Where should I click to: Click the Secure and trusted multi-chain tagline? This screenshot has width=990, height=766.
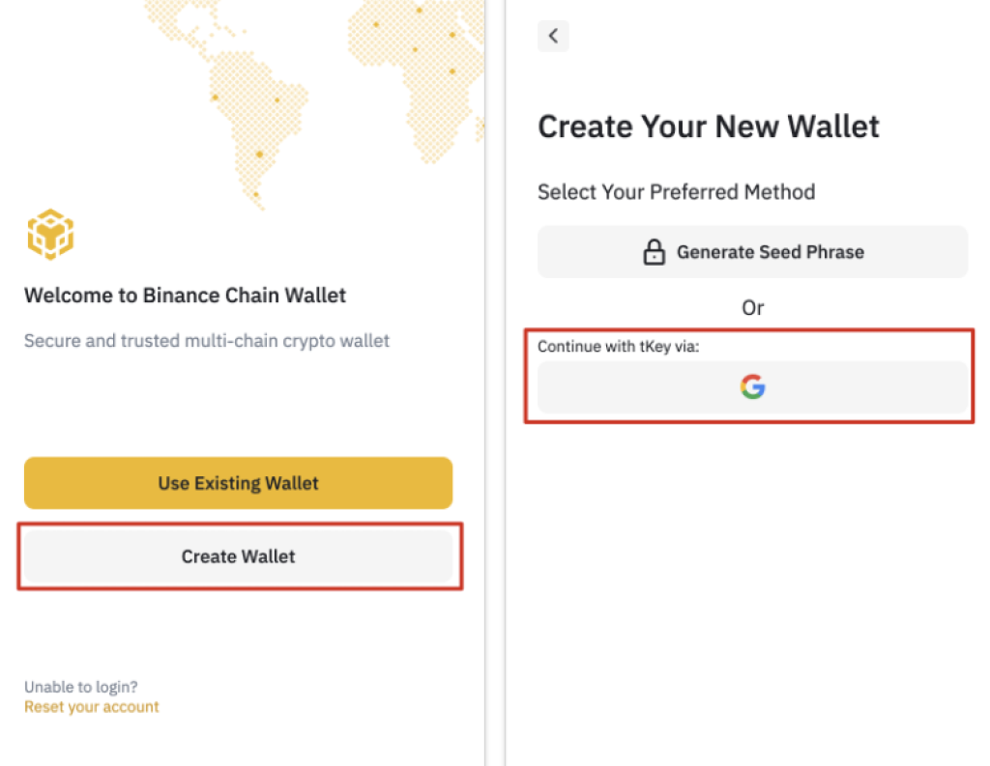(207, 341)
